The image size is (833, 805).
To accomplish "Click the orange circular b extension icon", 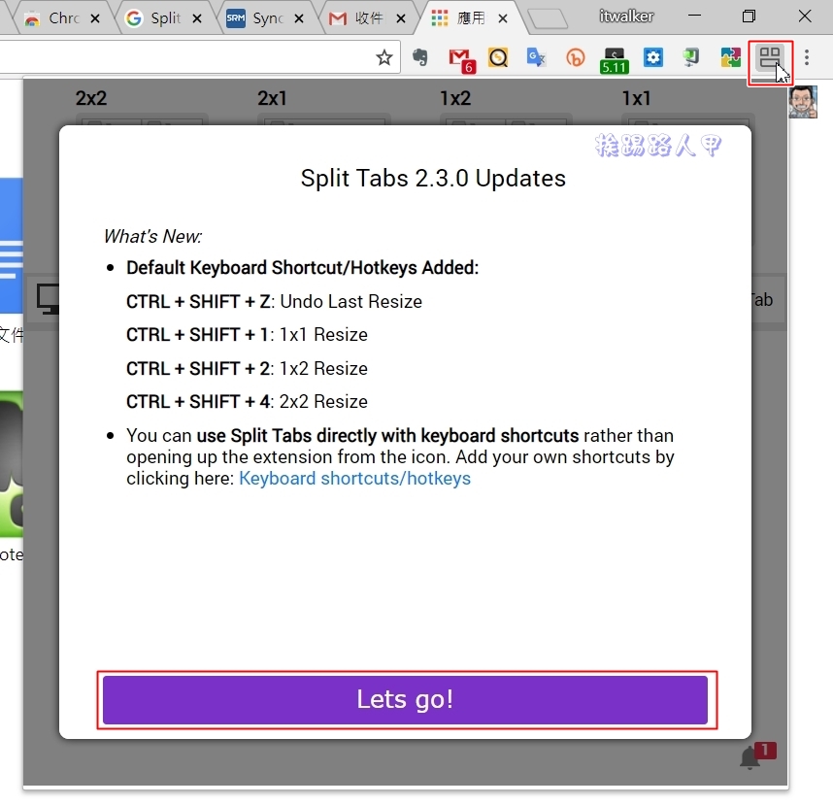I will 576,57.
